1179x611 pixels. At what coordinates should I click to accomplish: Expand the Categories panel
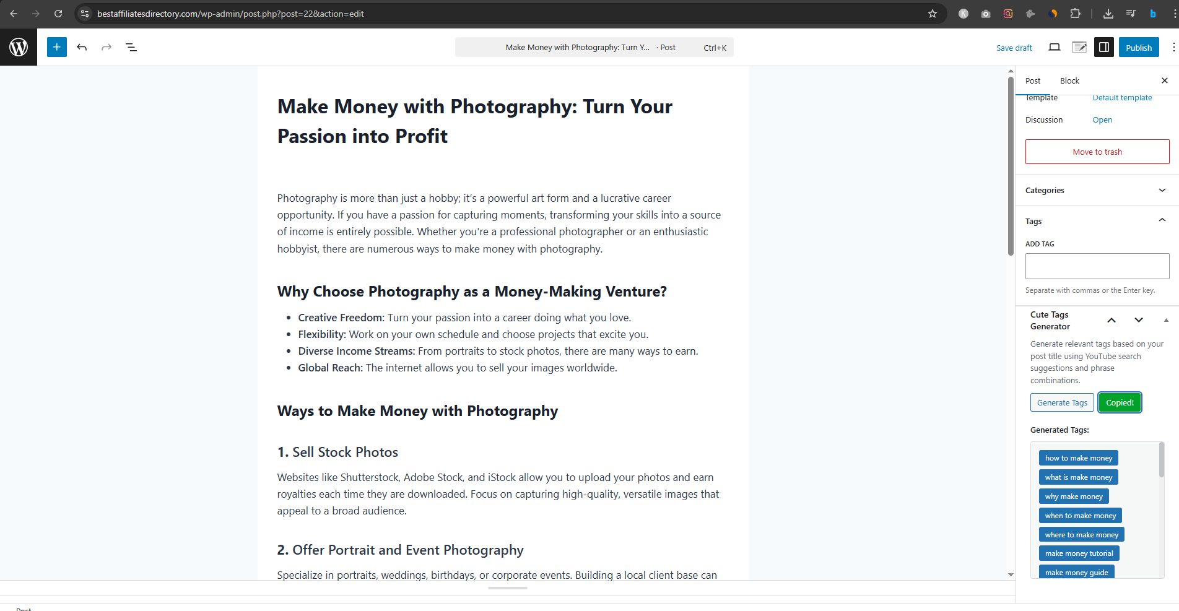[1162, 190]
